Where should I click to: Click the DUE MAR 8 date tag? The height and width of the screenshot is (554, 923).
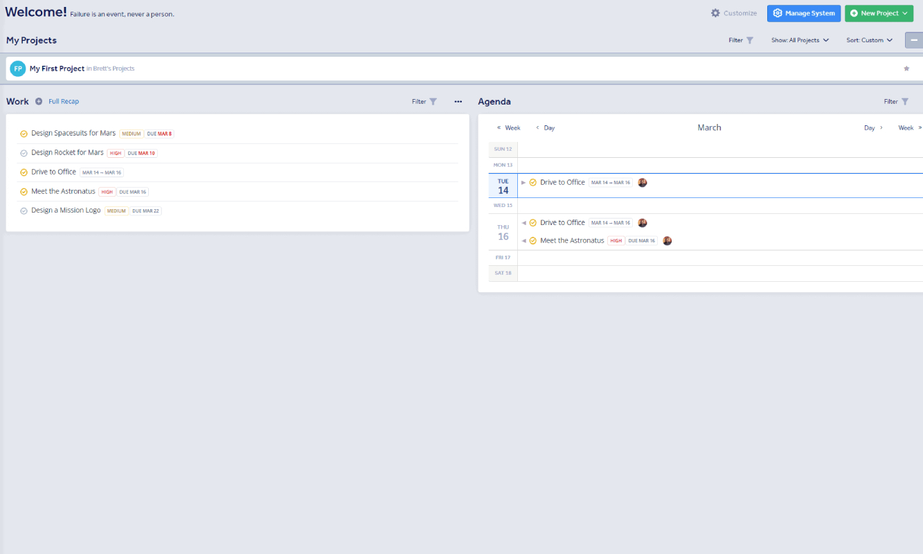tap(159, 134)
